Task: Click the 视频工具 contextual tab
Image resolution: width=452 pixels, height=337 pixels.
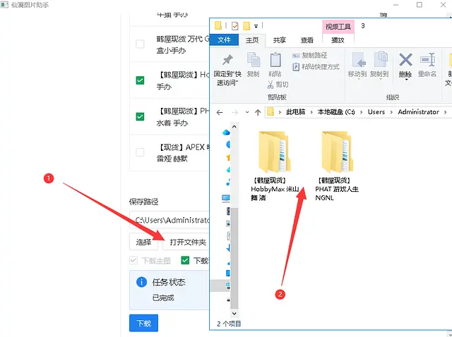Action: pyautogui.click(x=338, y=27)
